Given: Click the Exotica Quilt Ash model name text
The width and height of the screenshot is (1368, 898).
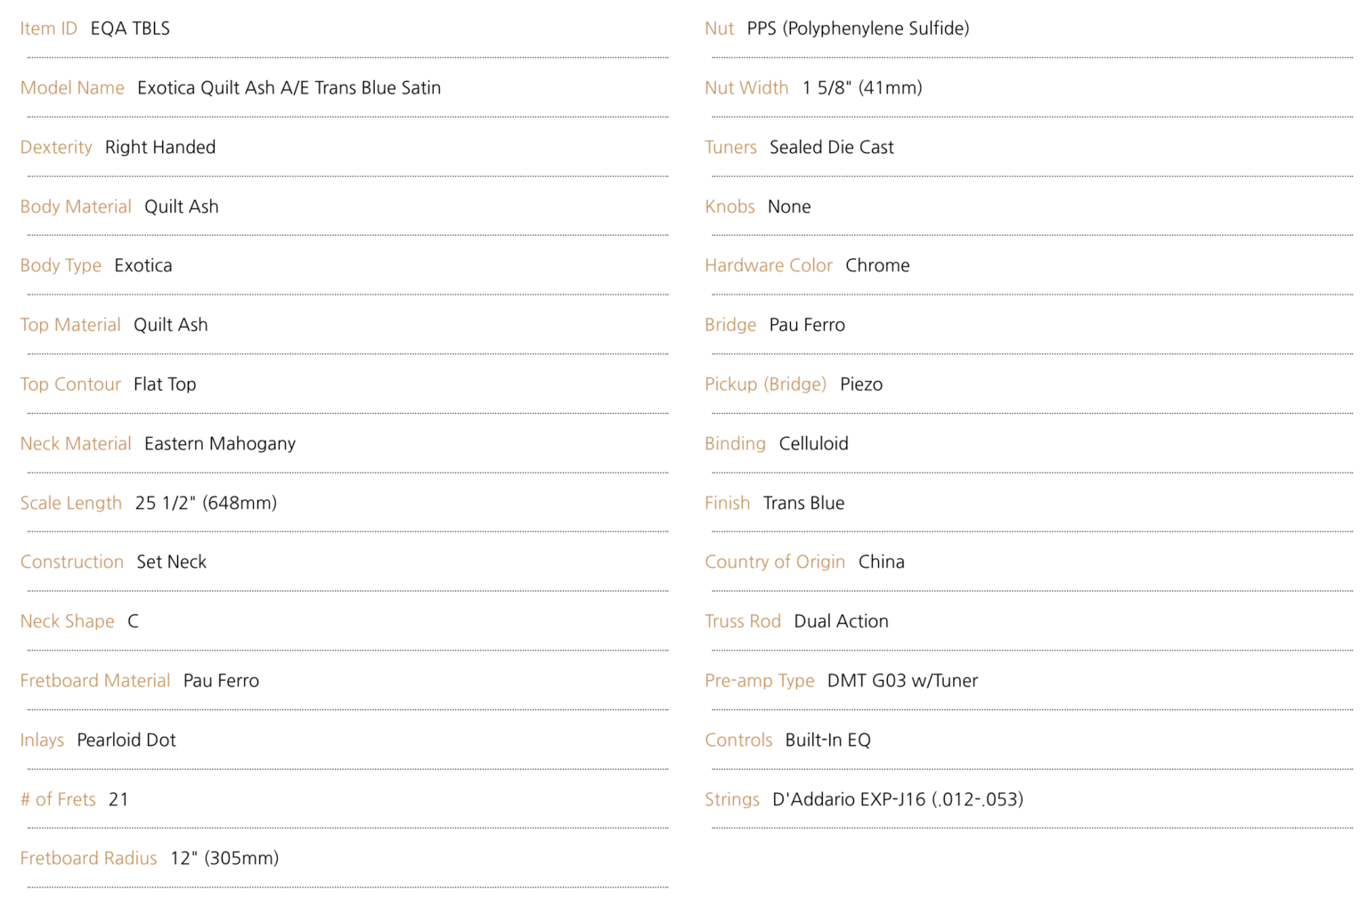Looking at the screenshot, I should click(x=289, y=88).
